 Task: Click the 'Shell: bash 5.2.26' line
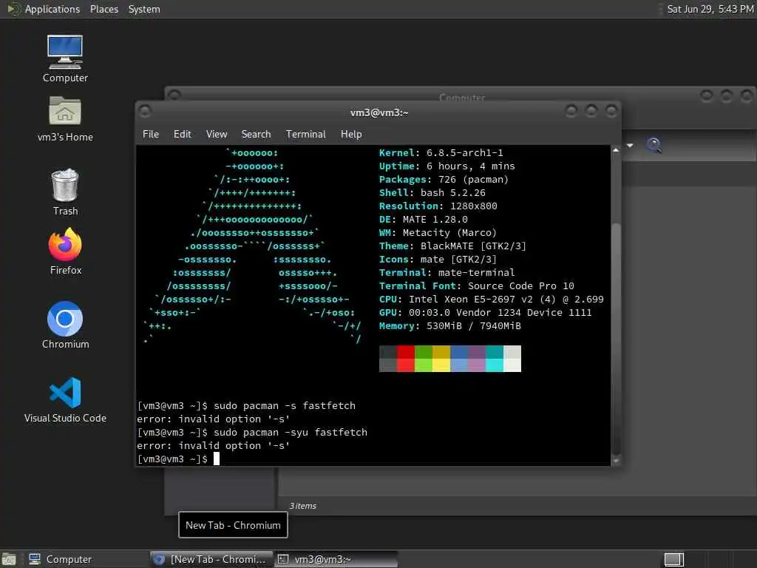pyautogui.click(x=432, y=193)
